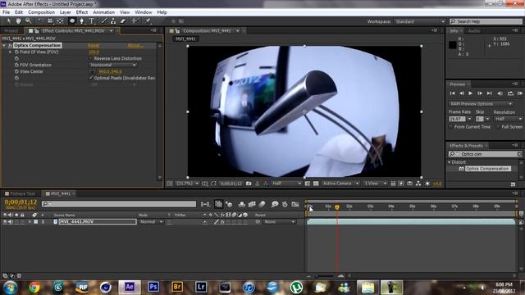This screenshot has height=295, width=525.
Task: Toggle FOV Orientation stopwatch
Action: [x=16, y=65]
